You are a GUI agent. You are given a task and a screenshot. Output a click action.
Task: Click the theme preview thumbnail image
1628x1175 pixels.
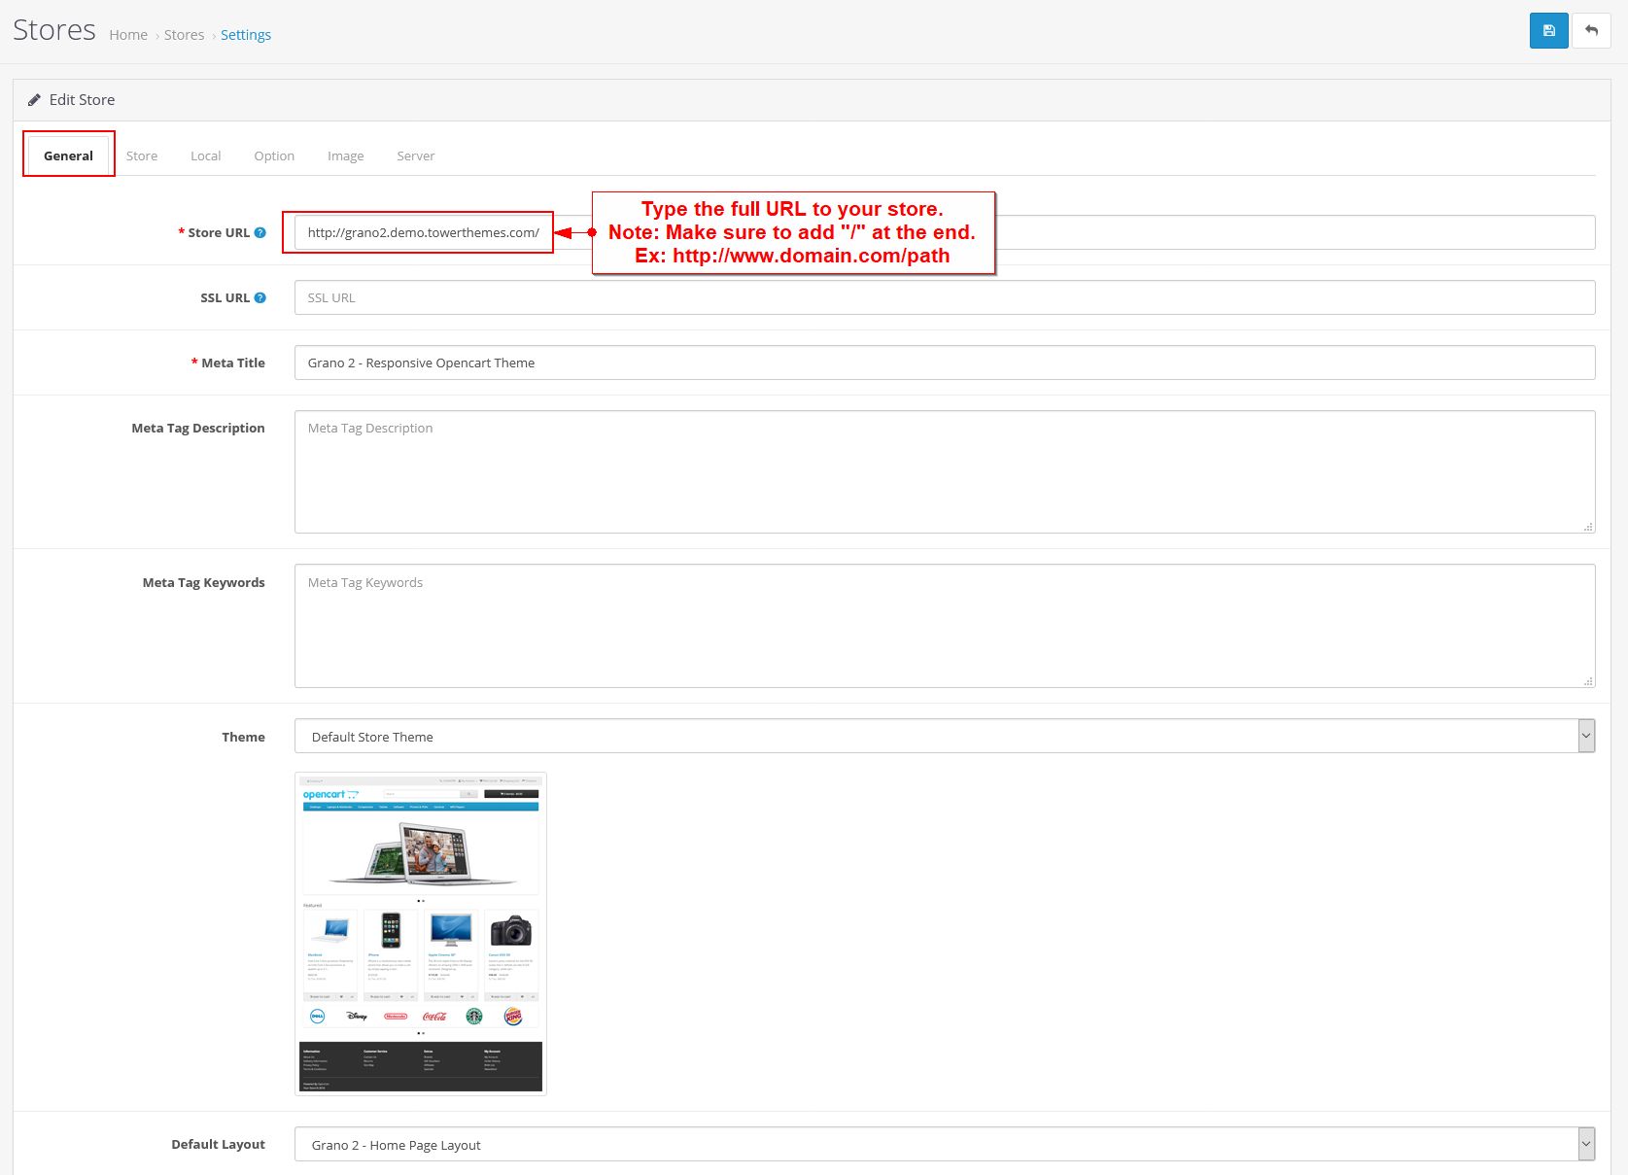point(421,934)
